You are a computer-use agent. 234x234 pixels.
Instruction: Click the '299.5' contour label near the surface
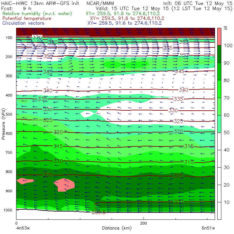click(x=99, y=212)
